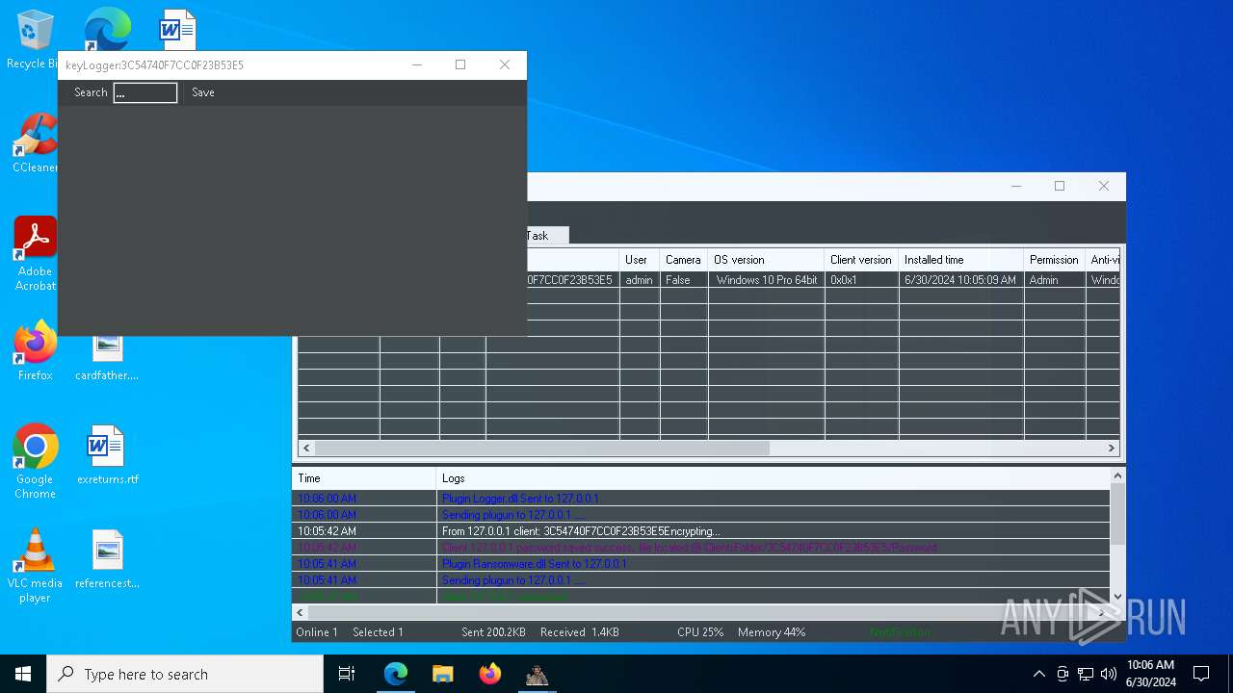The image size is (1233, 693).
Task: Open File Explorer from taskbar
Action: click(x=443, y=674)
